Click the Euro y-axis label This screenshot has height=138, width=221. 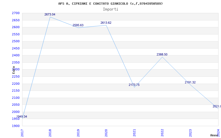pyautogui.click(x=14, y=70)
